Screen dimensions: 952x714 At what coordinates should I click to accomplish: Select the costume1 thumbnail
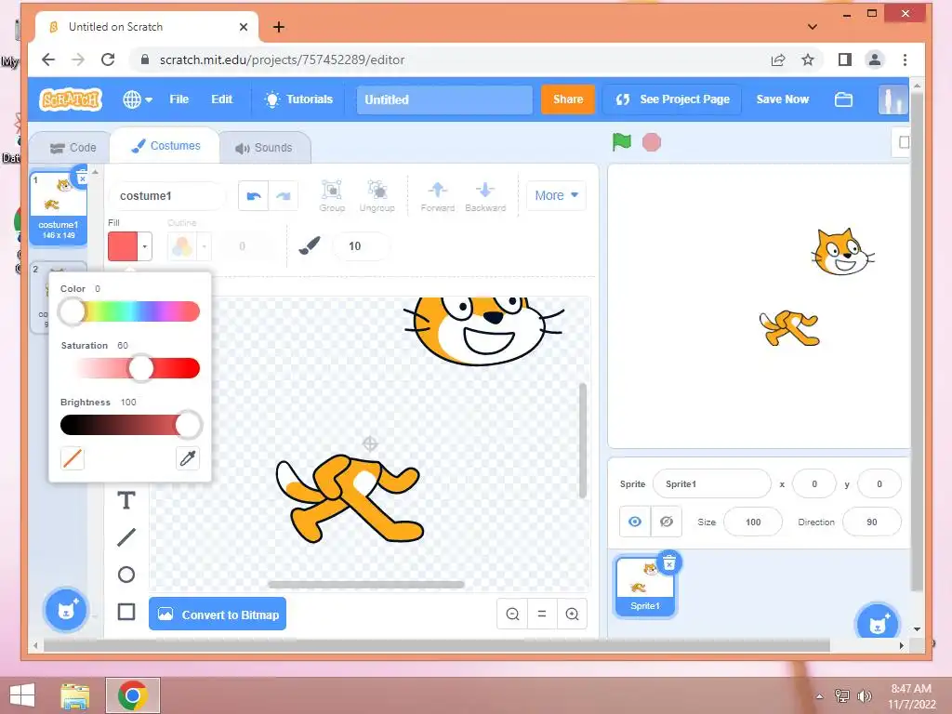(x=59, y=207)
